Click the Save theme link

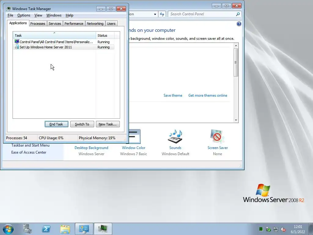click(x=173, y=95)
